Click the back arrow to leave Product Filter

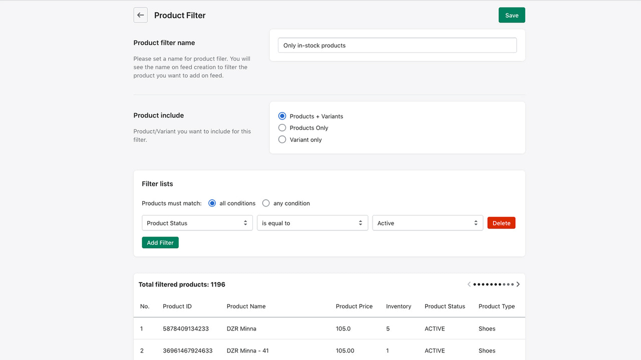coord(140,15)
